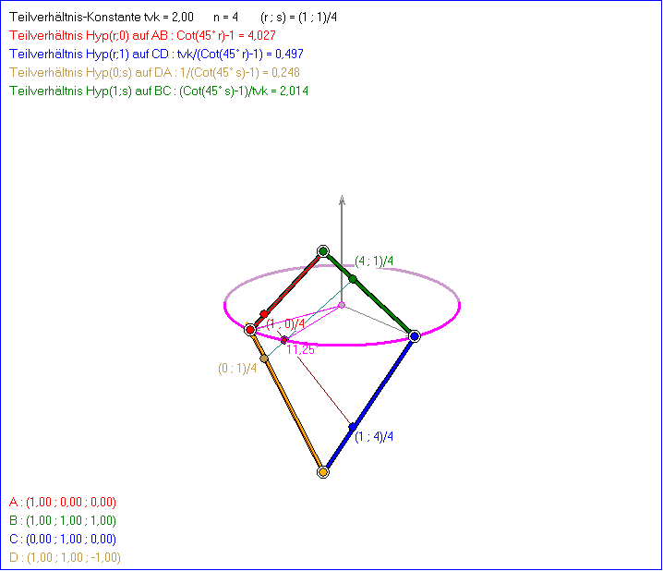Screen dimensions: 663x571
Task: Click the red line 'Teilverhältnis Hyp(r;0) auf AB'
Action: click(x=142, y=35)
